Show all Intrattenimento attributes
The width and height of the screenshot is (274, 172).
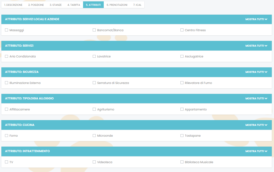pyautogui.click(x=256, y=151)
